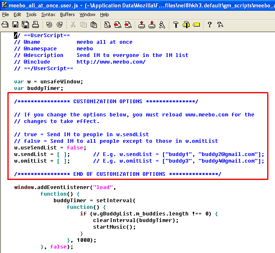The image size is (275, 253).
Task: Click the Make hammer icon
Action: pos(175,25)
